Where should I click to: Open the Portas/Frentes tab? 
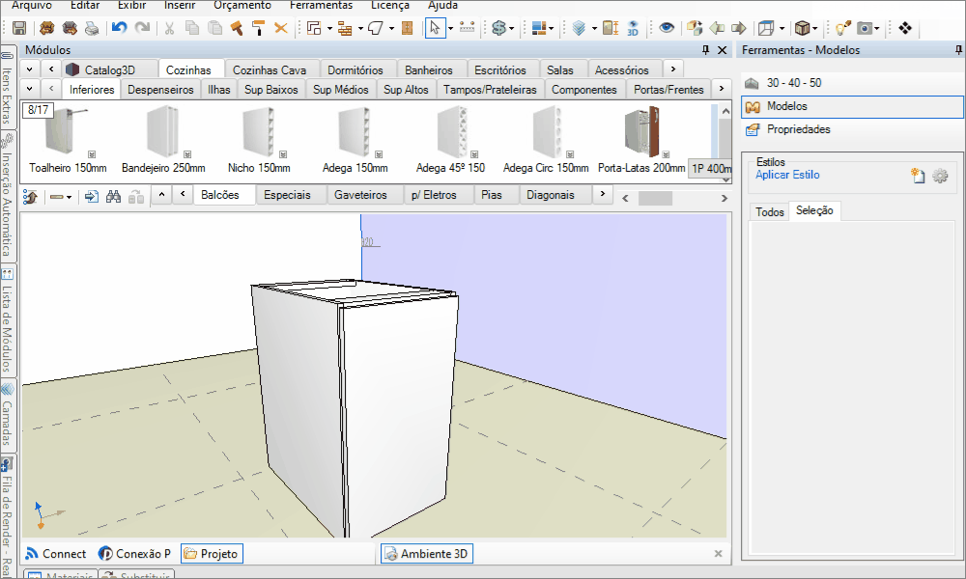coord(668,89)
